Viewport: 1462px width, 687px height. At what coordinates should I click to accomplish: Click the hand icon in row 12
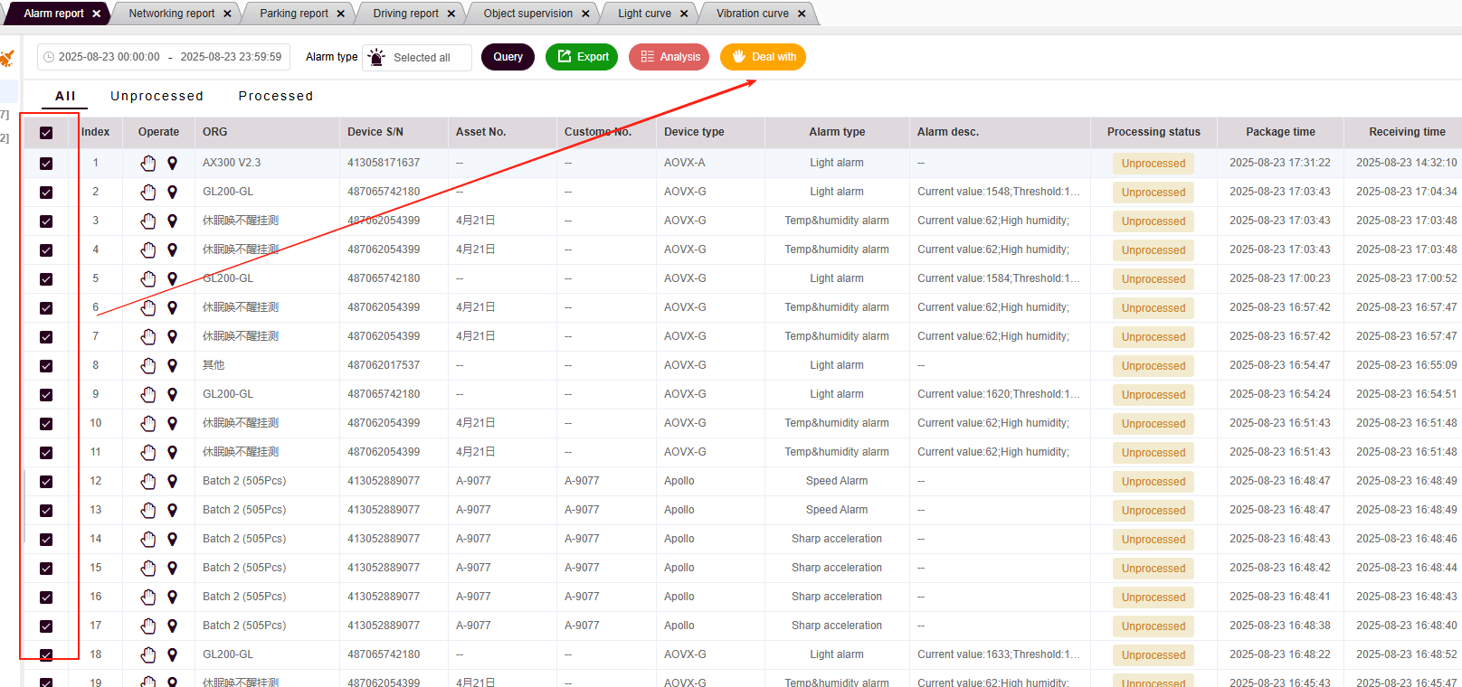tap(148, 482)
